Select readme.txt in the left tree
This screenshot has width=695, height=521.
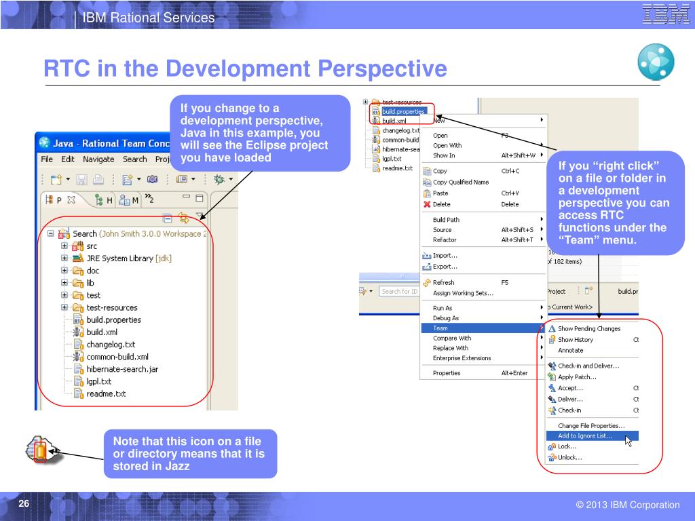click(x=106, y=393)
